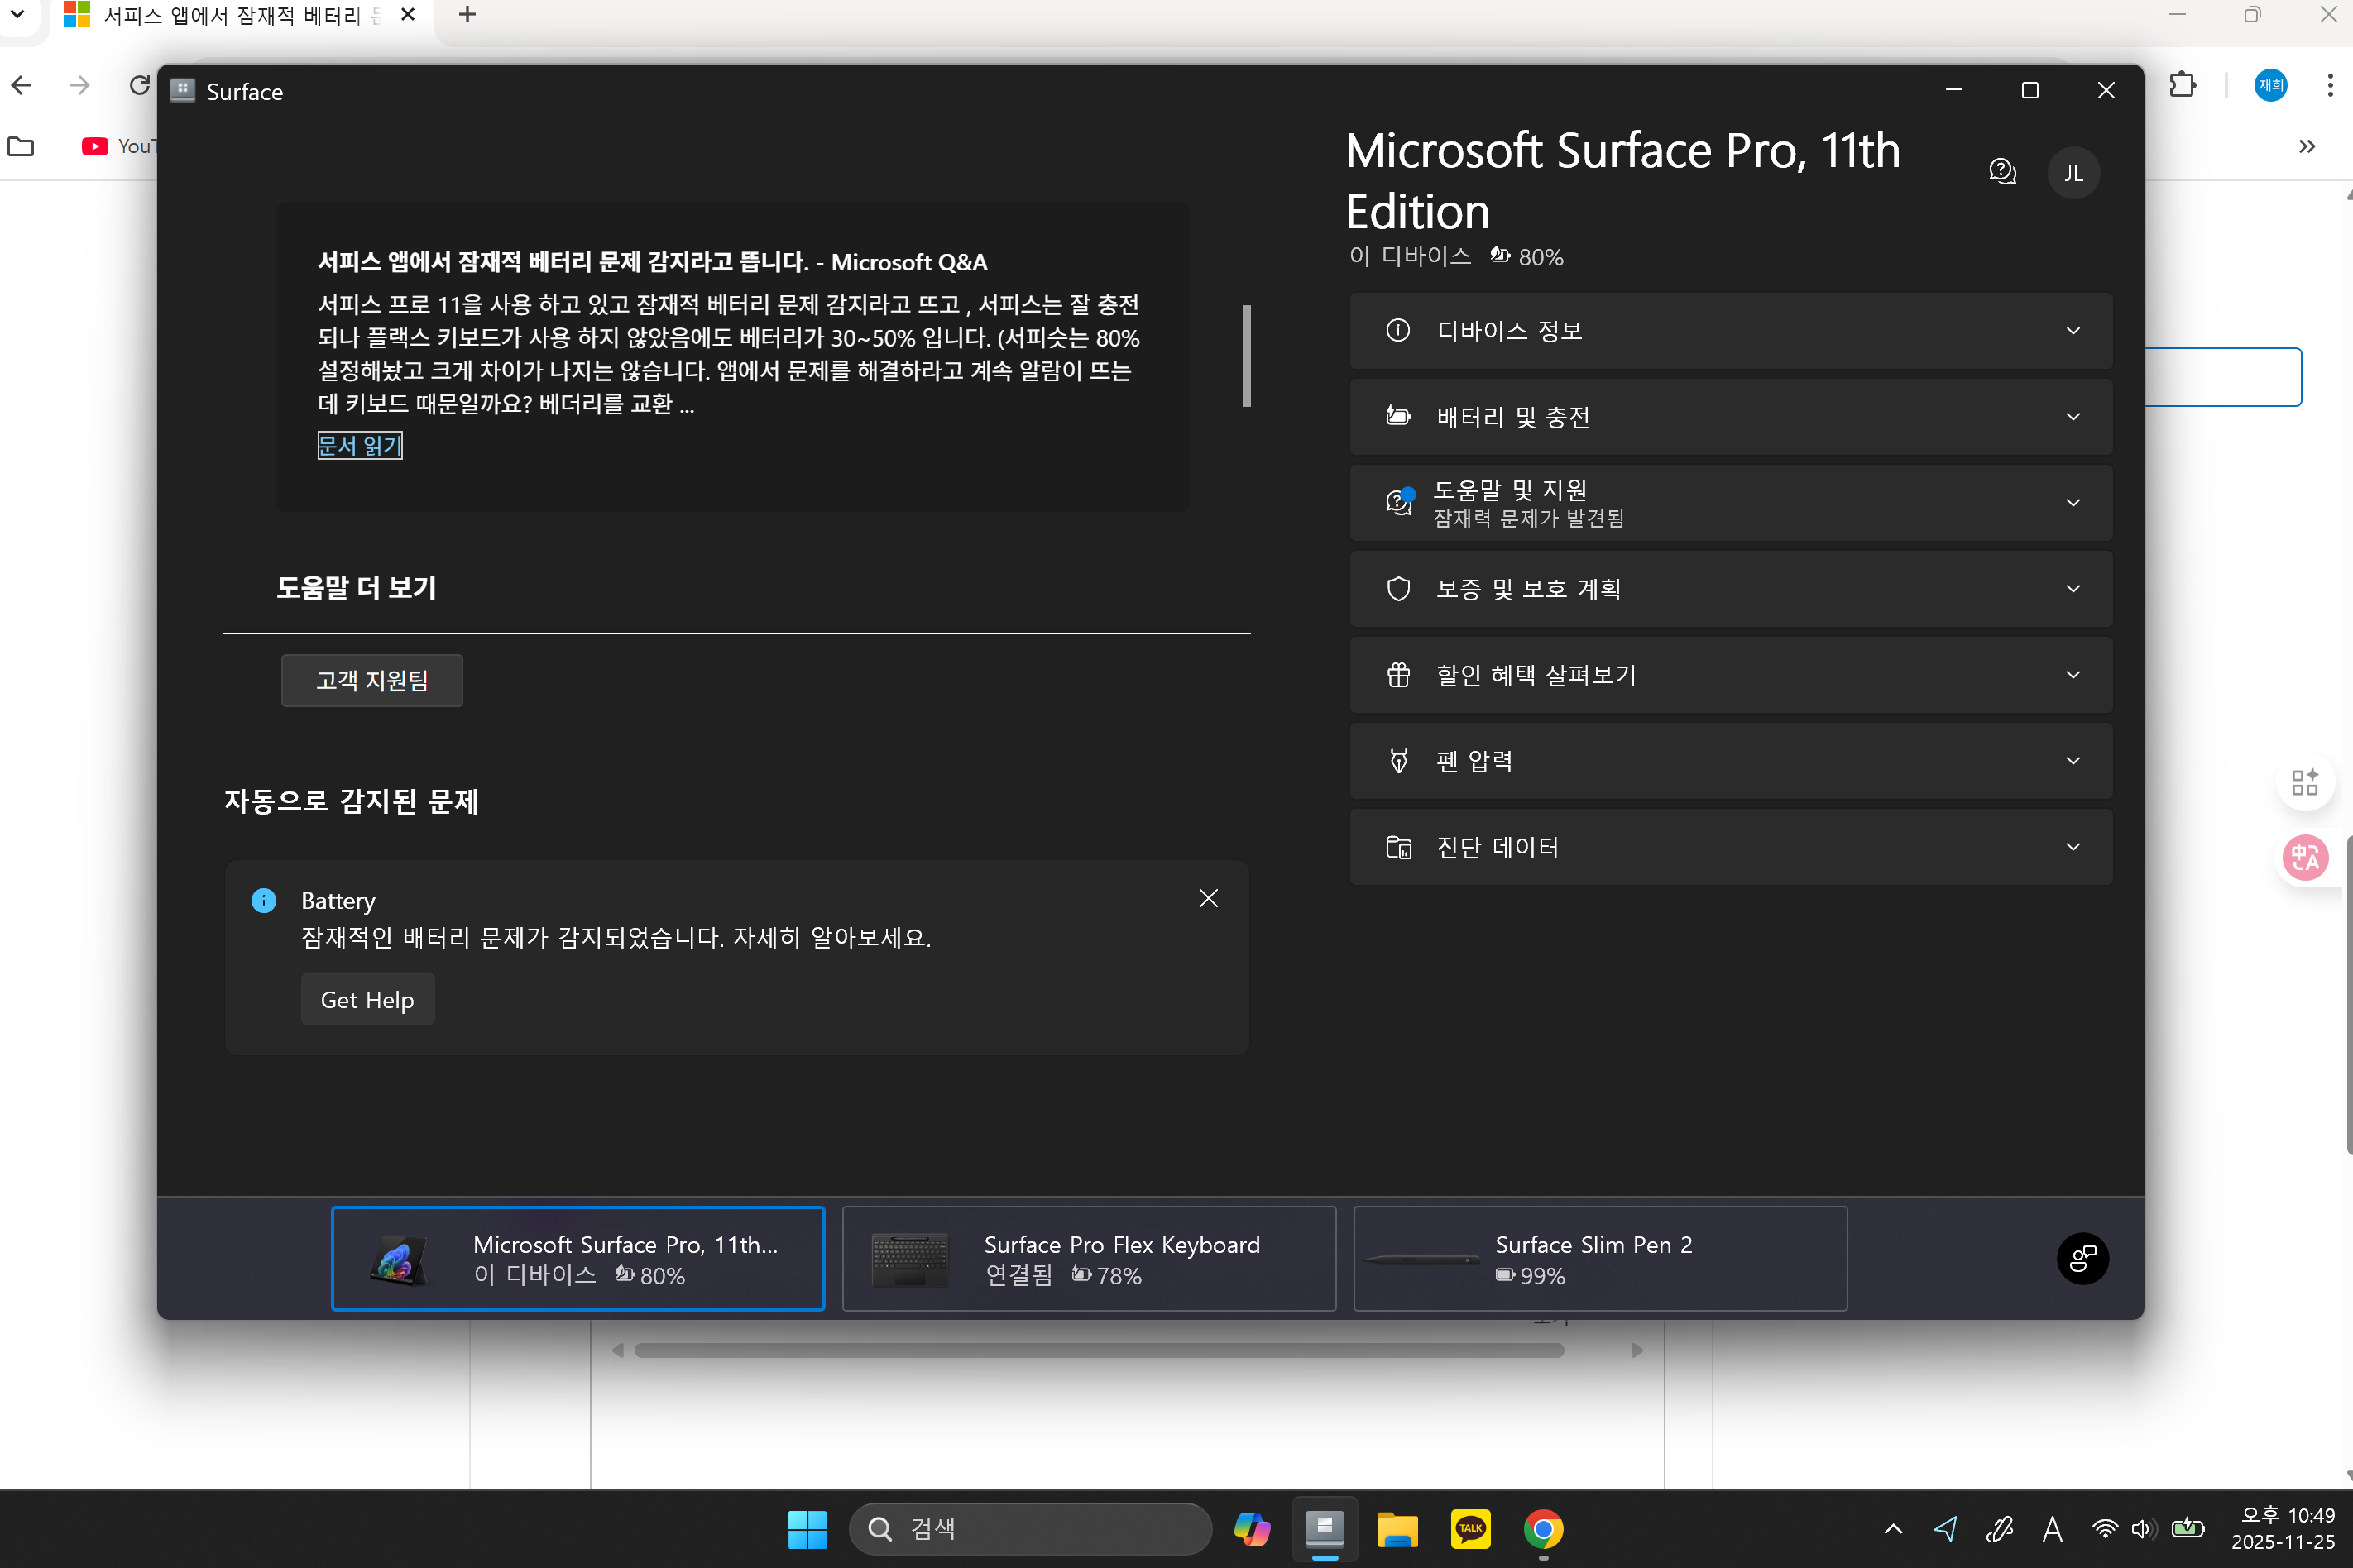The height and width of the screenshot is (1568, 2353).
Task: Open File Explorer from the taskbar
Action: pyautogui.click(x=1397, y=1528)
